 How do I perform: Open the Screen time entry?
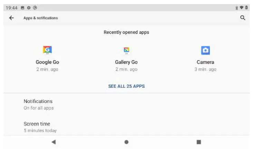click(126, 127)
